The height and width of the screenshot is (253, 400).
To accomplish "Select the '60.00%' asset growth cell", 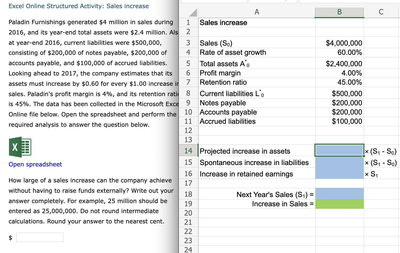I will tap(339, 52).
